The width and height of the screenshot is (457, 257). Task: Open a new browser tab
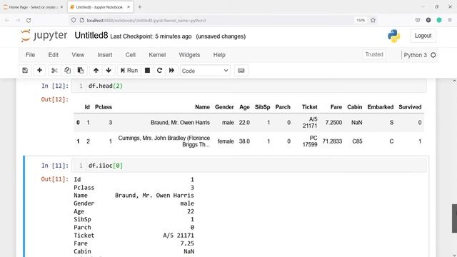point(140,7)
